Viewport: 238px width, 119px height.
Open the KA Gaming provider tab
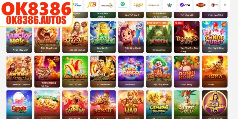[x=215, y=5]
